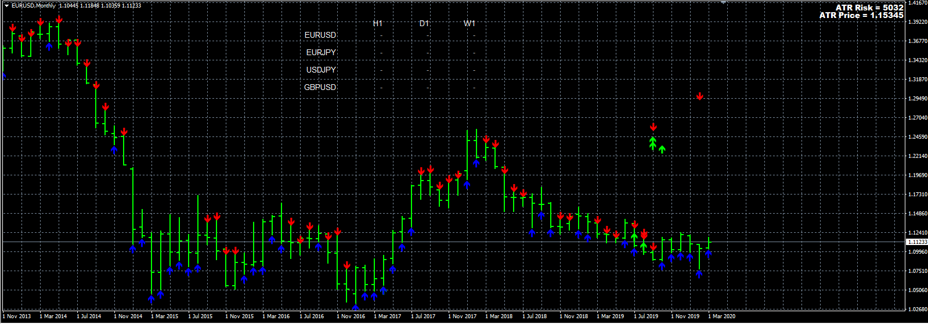Select the D1 column header
The height and width of the screenshot is (324, 928).
pos(424,23)
